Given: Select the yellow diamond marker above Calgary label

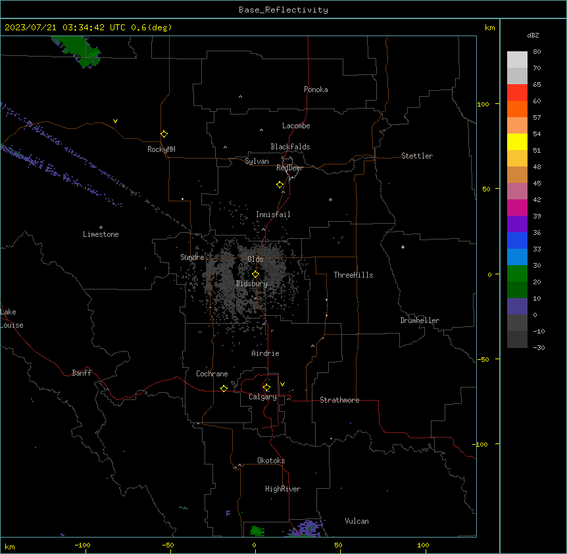Looking at the screenshot, I should click(266, 388).
